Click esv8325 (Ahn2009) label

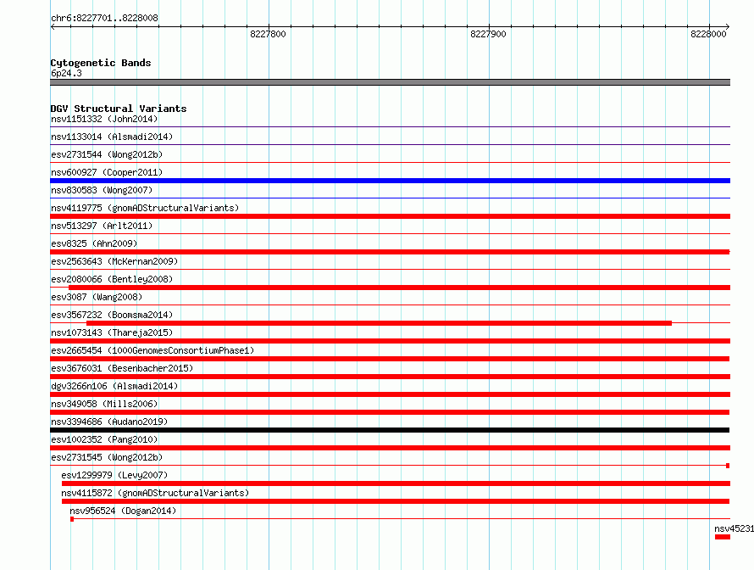click(x=94, y=243)
